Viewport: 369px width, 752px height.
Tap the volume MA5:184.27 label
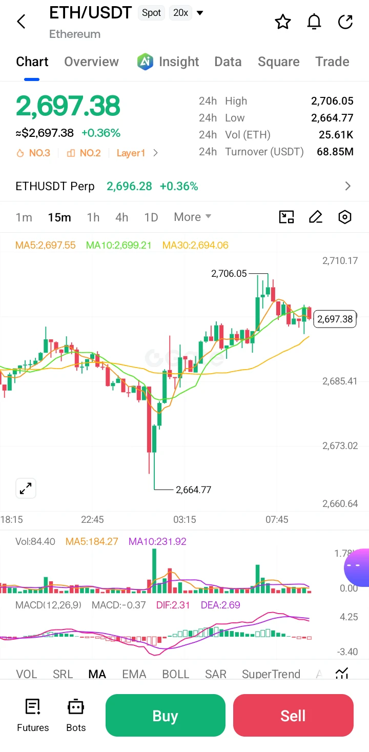92,541
